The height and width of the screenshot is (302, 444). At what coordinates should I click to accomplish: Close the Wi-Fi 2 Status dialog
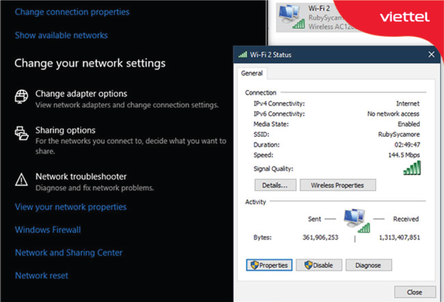tap(414, 292)
